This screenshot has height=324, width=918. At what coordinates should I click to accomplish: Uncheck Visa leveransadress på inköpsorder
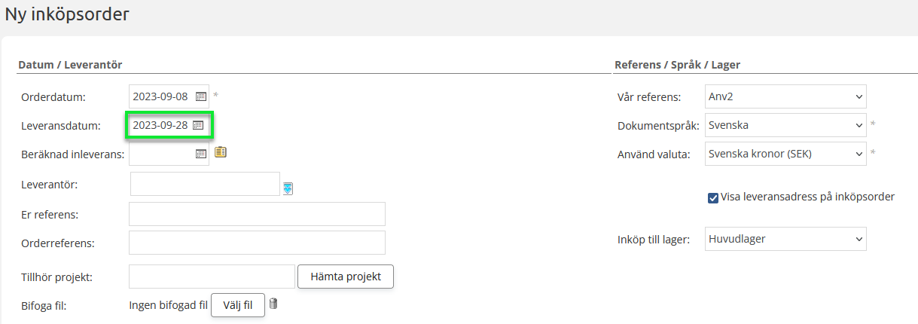[x=713, y=197]
